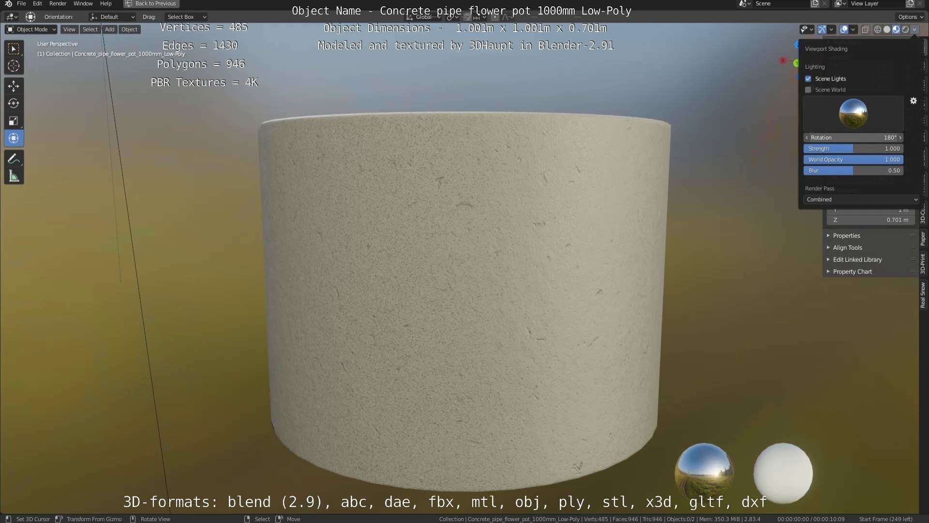The height and width of the screenshot is (523, 929).
Task: Adjust the Strength slider
Action: point(853,149)
